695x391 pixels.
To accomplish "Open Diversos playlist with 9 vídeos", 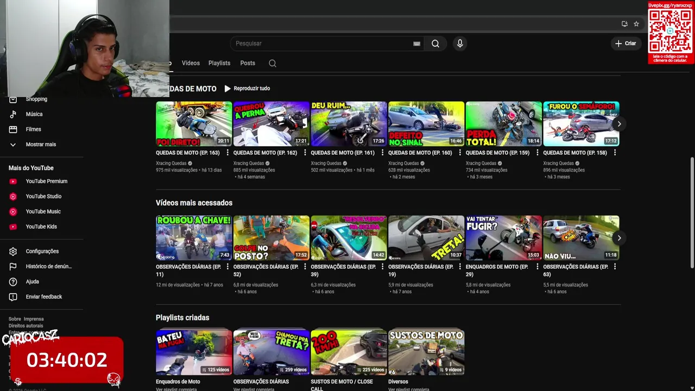I will click(x=426, y=352).
